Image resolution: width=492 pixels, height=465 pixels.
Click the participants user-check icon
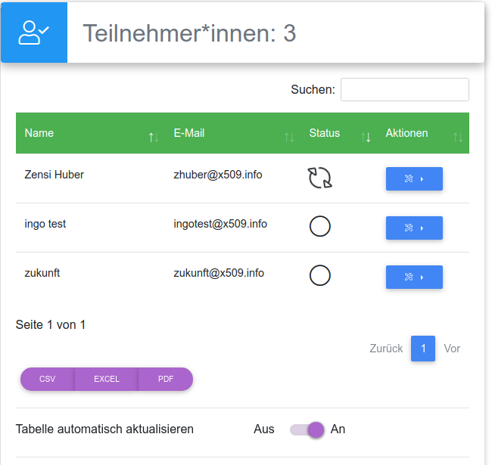[x=34, y=33]
